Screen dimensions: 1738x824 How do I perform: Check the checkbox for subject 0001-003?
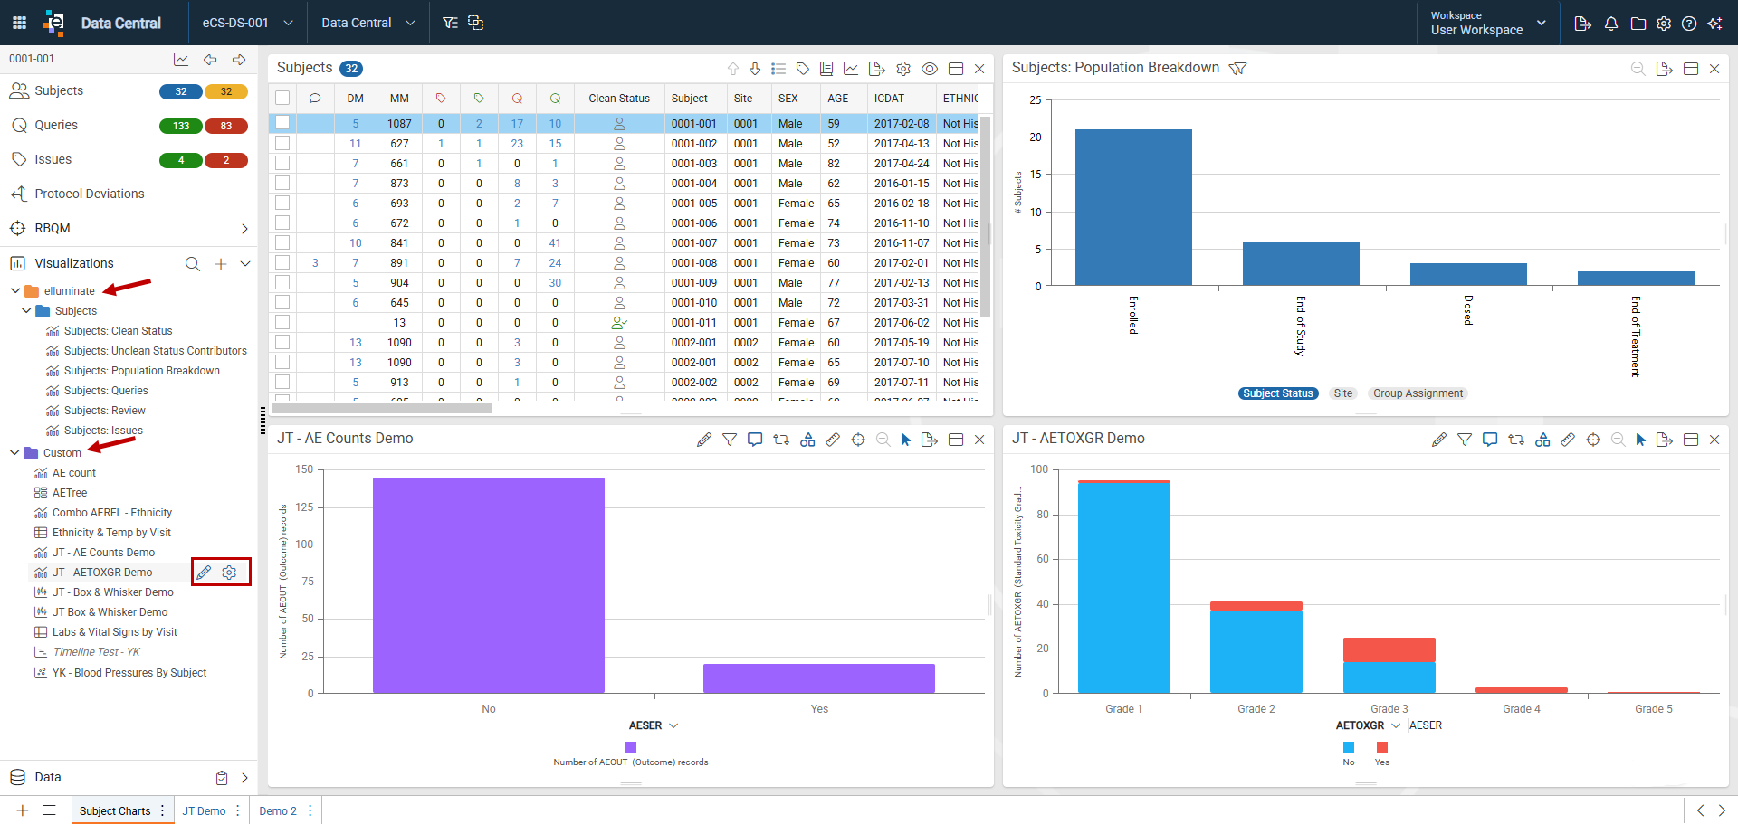coord(282,163)
